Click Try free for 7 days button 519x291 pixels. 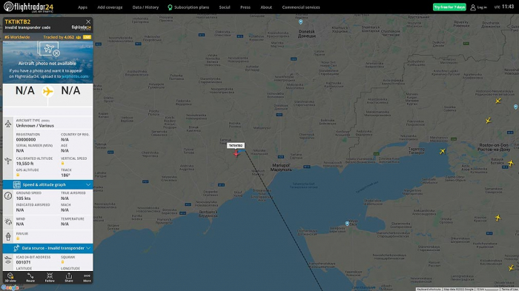[x=449, y=7]
